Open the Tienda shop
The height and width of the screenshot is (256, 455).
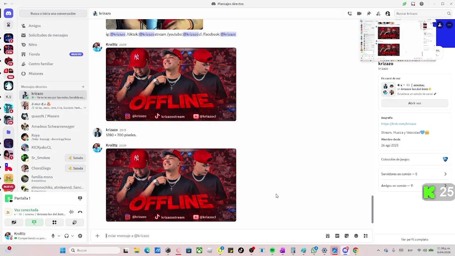pyautogui.click(x=53, y=54)
